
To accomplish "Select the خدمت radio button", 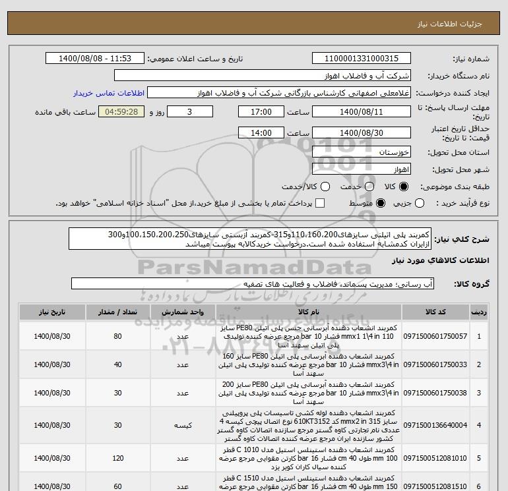I will [369, 187].
